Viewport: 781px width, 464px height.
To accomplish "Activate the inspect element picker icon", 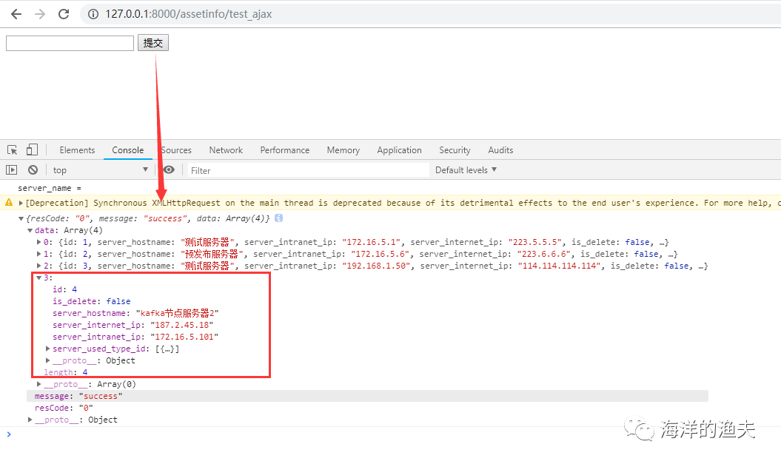I will pyautogui.click(x=13, y=149).
